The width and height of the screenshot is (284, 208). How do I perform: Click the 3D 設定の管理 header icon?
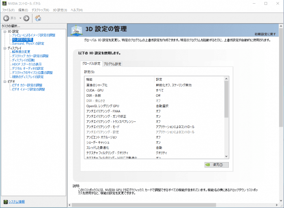coord(76,30)
